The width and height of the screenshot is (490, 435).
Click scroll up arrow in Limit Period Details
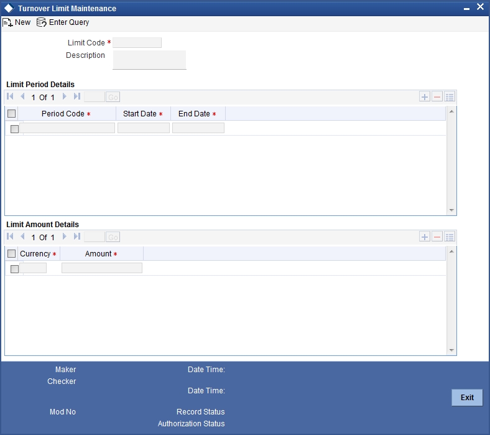[451, 111]
